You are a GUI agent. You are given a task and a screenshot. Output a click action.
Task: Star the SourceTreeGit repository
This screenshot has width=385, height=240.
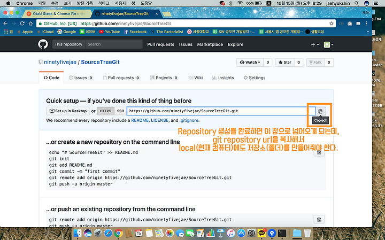(x=285, y=63)
